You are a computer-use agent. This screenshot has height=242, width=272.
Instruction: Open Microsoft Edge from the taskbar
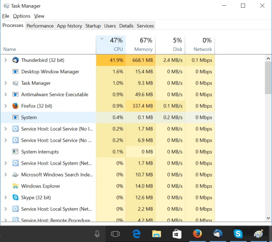point(136,234)
